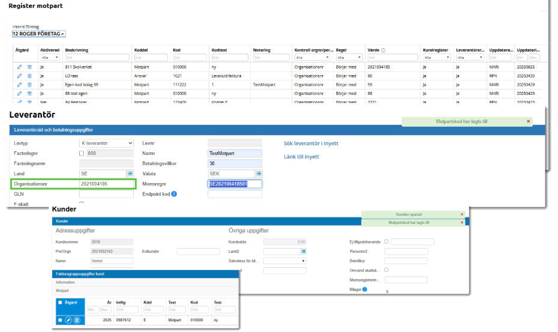
Task: Click the pencil icon for LO test row
Action: (20, 76)
